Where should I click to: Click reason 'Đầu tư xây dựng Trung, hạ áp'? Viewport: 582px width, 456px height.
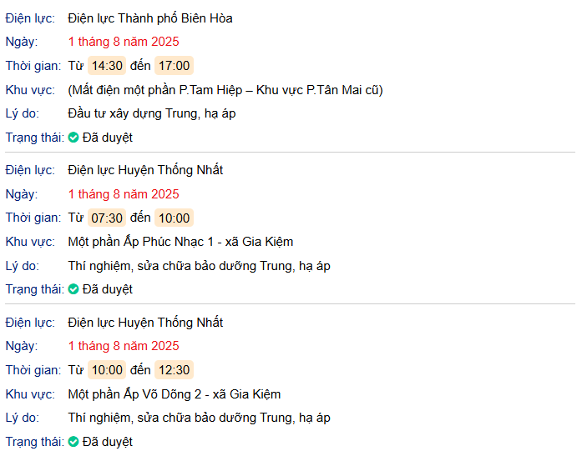(152, 113)
